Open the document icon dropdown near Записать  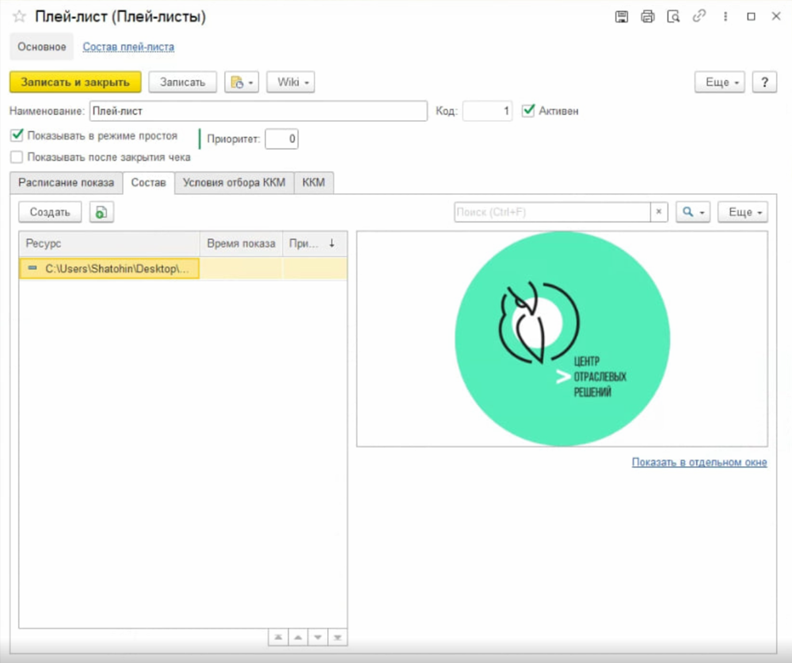242,82
